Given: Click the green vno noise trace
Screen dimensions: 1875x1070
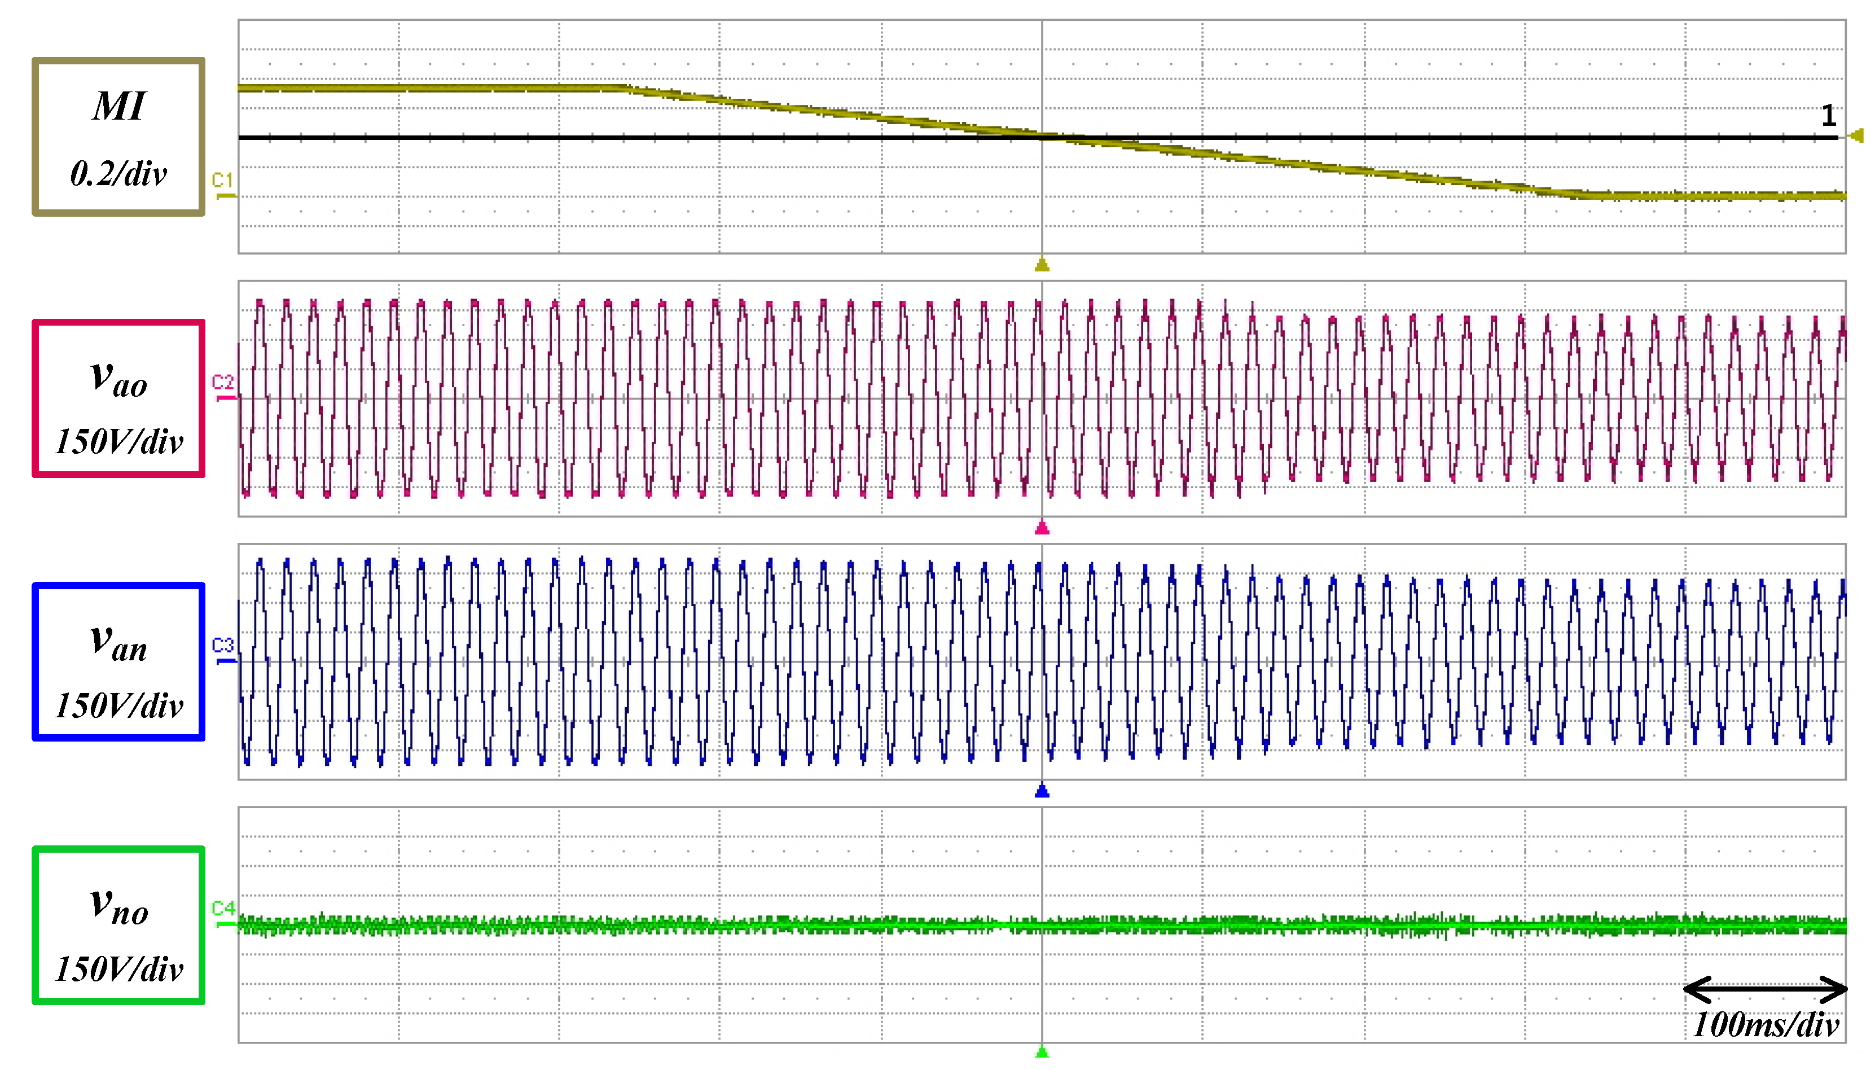Looking at the screenshot, I should tap(661, 924).
